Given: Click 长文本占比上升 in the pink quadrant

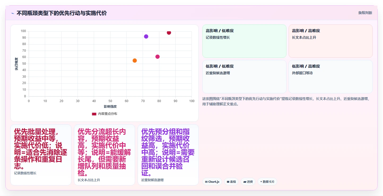Looking at the screenshot, I should point(304,38).
